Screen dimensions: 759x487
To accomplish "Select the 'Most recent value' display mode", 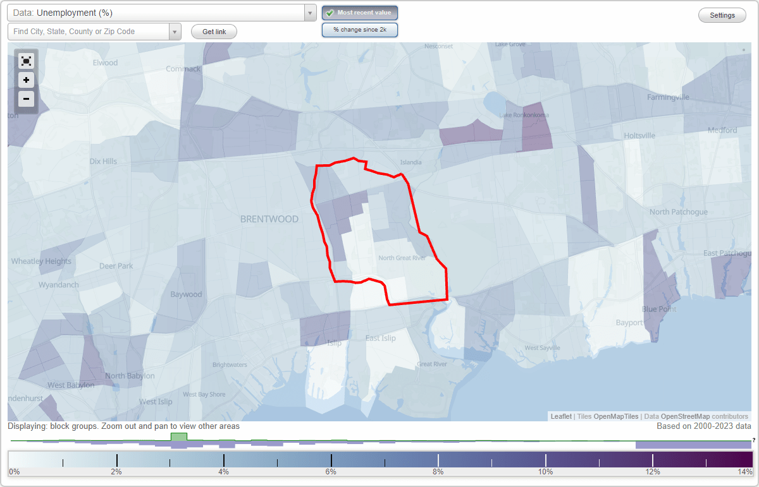I will click(359, 12).
